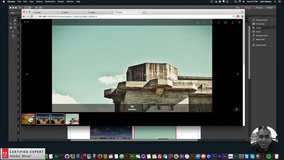The image size is (284, 160).
Task: Open Spotlight search in the menu bar
Action: pos(275,1)
